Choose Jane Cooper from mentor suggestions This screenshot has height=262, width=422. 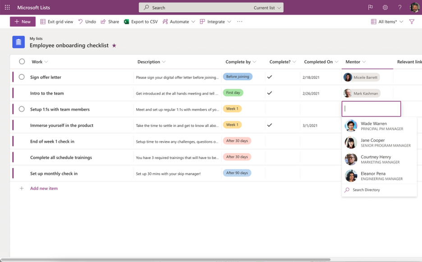point(379,143)
